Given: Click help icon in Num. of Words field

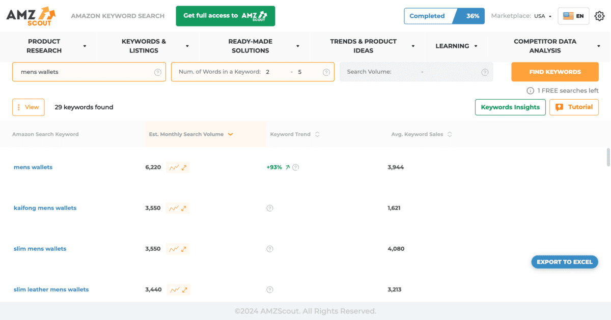Looking at the screenshot, I should pyautogui.click(x=326, y=72).
